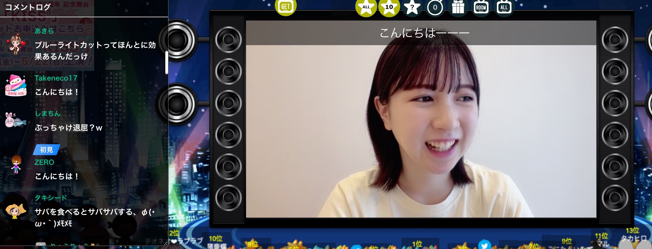The height and width of the screenshot is (249, 652).
Task: Click the 初見 badge above ZERO
Action: tap(47, 150)
